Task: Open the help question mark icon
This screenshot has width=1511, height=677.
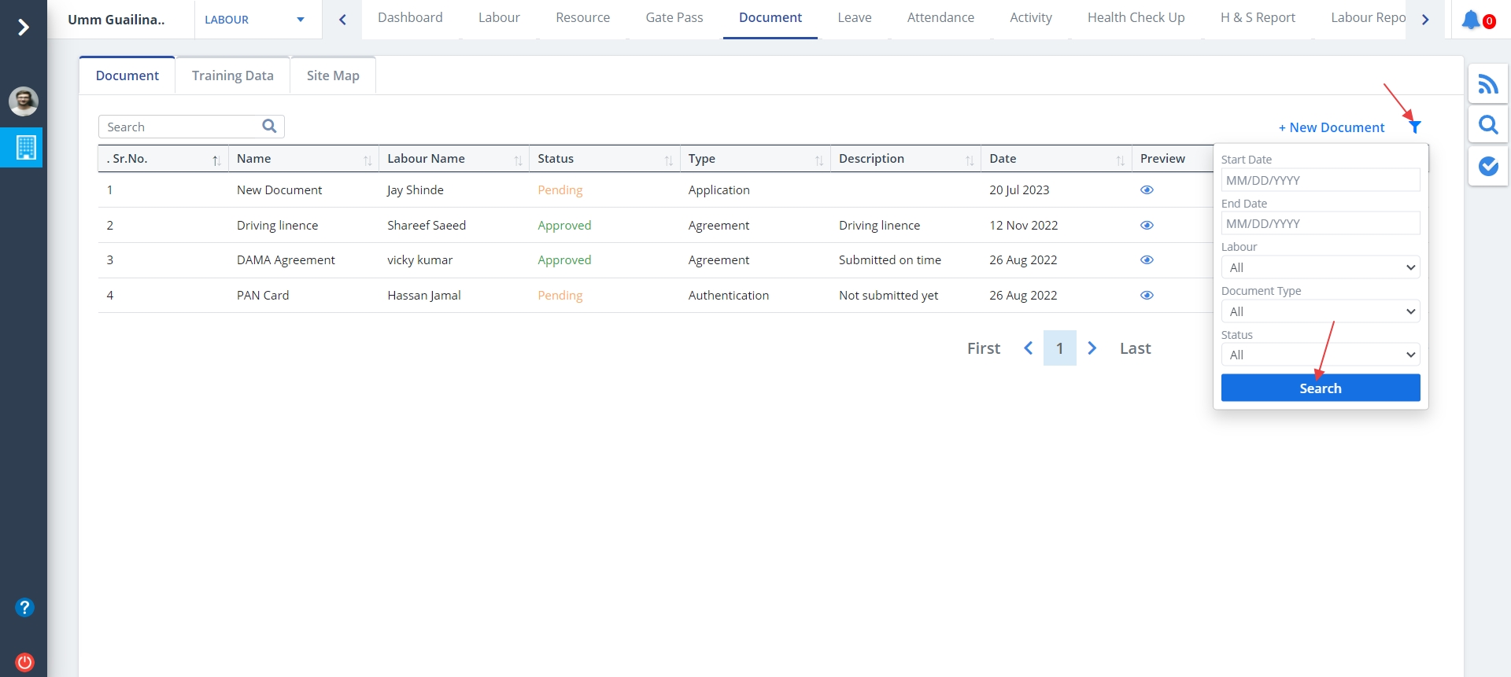Action: pos(24,607)
